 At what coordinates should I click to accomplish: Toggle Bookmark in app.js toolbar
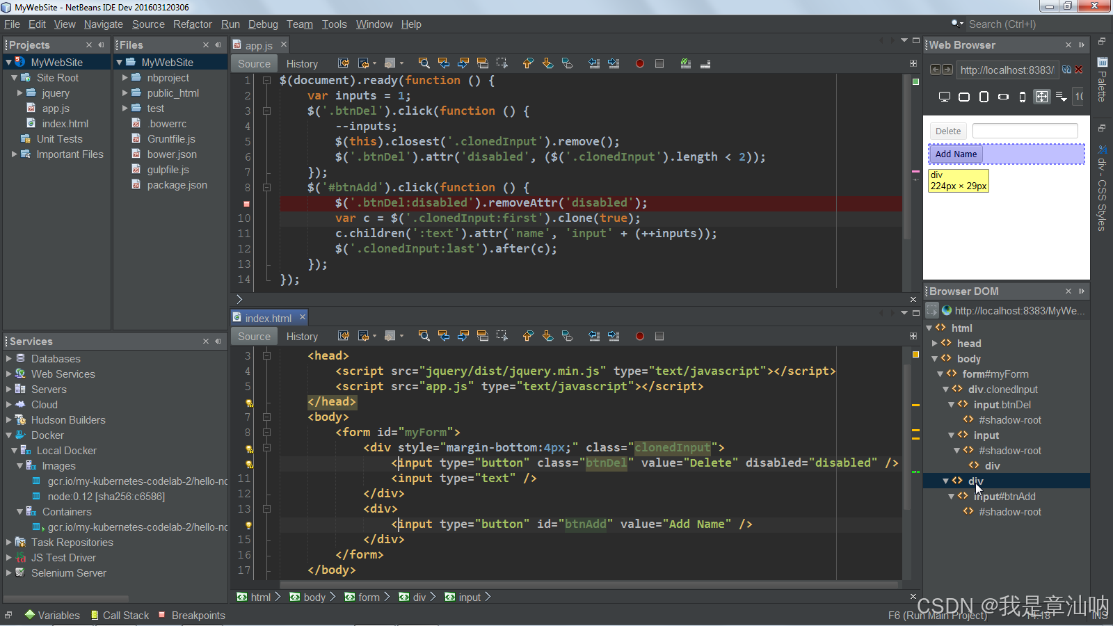567,63
